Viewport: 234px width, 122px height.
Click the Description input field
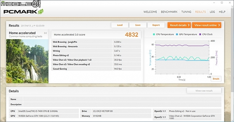point(122,104)
